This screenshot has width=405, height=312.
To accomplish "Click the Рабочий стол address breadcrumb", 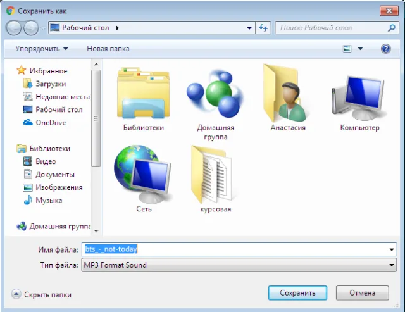I will pyautogui.click(x=85, y=28).
